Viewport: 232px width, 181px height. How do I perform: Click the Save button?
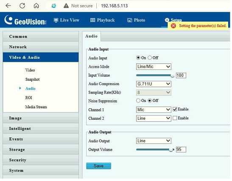(x=98, y=166)
